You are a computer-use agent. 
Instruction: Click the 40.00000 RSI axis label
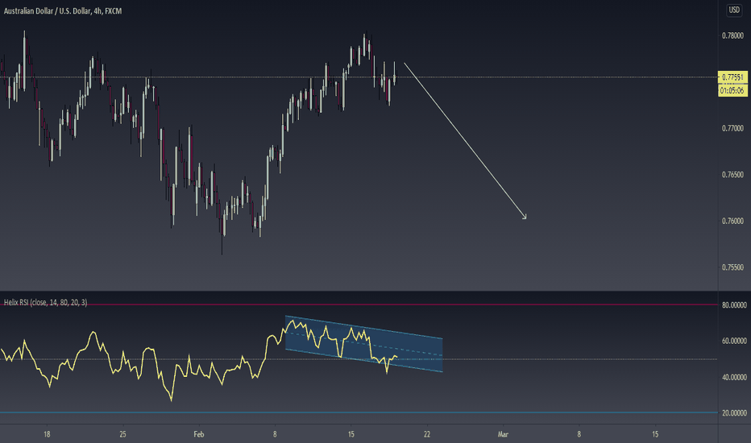click(734, 378)
